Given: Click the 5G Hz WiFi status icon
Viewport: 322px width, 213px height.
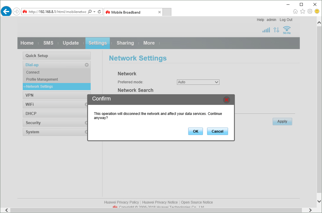Looking at the screenshot, I should point(287,30).
